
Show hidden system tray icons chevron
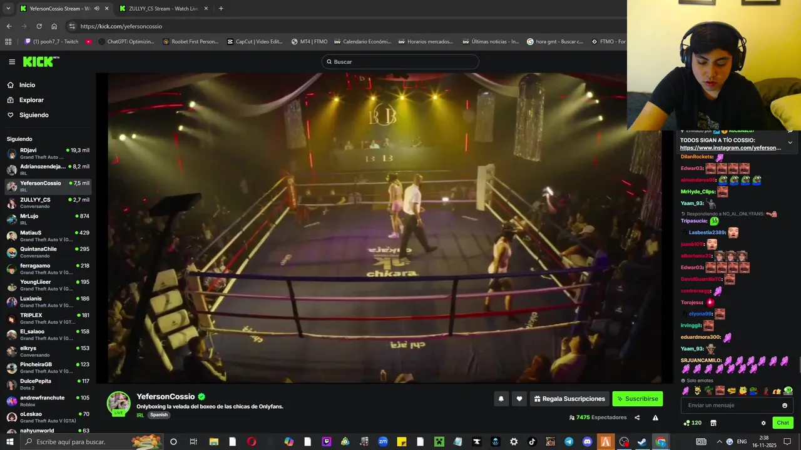721,442
